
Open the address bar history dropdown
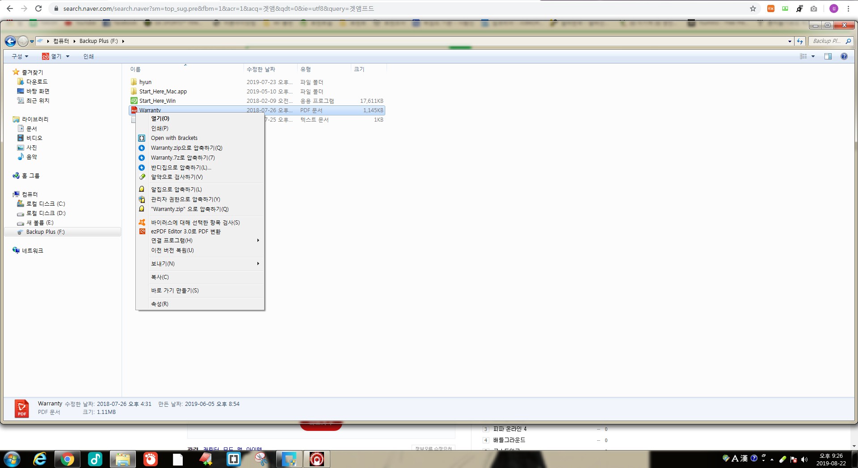tap(790, 41)
